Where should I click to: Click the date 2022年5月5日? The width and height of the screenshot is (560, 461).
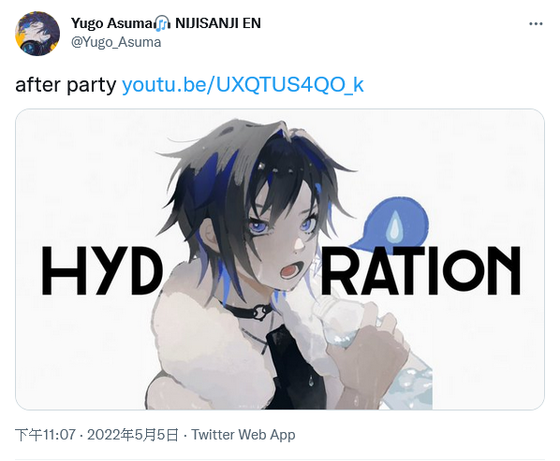[132, 435]
